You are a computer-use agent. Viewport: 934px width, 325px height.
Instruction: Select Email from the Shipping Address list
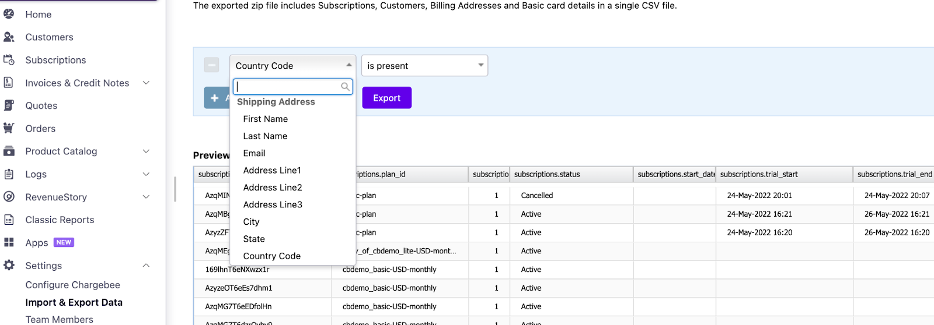(x=254, y=153)
